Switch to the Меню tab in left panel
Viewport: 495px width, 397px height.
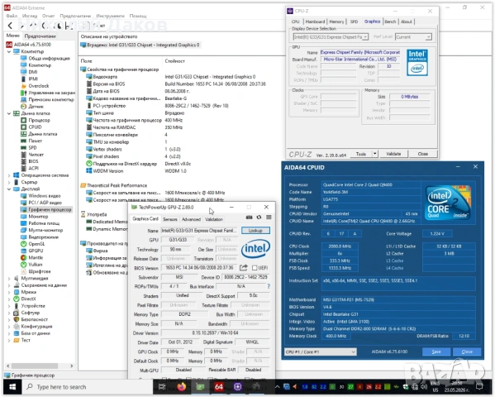(13, 36)
